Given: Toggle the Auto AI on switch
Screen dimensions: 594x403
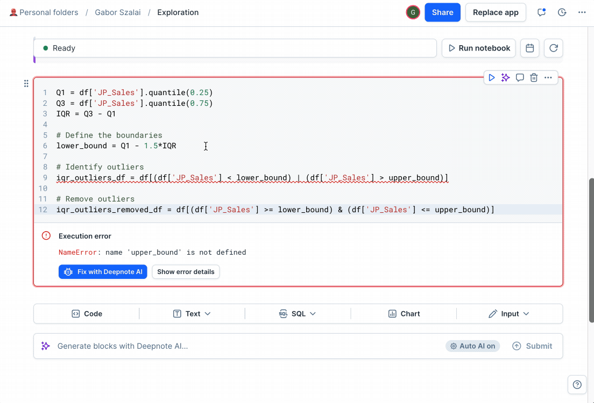Looking at the screenshot, I should click(472, 346).
